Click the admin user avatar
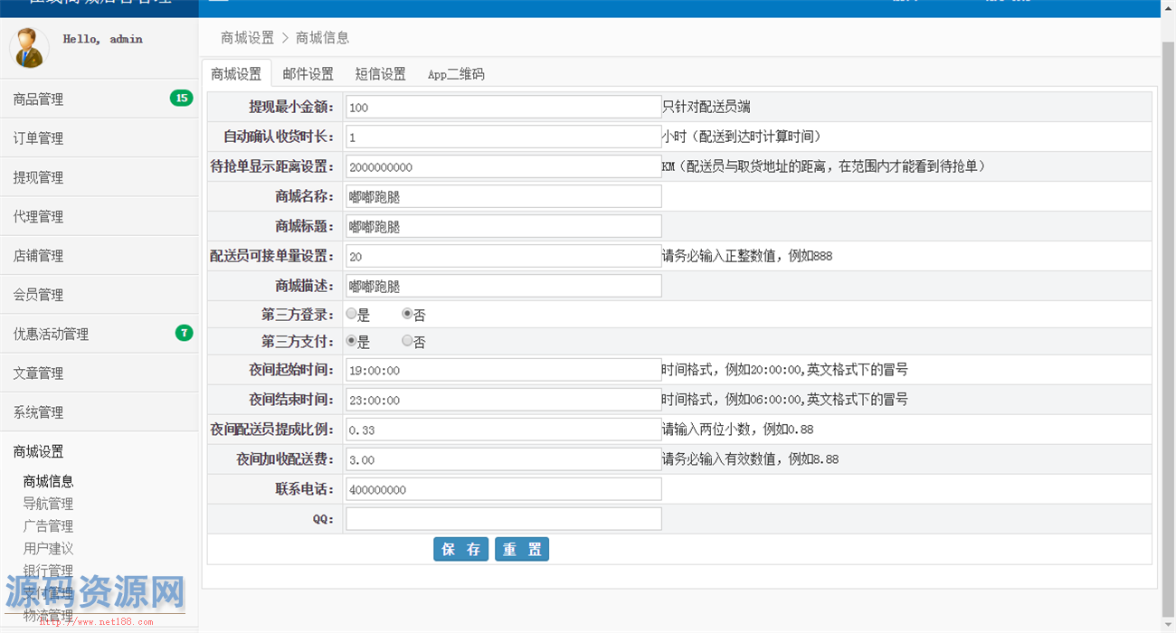The image size is (1176, 633). (x=29, y=48)
